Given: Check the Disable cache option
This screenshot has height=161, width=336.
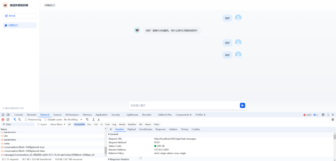Looking at the screenshot, I should click(x=45, y=120).
